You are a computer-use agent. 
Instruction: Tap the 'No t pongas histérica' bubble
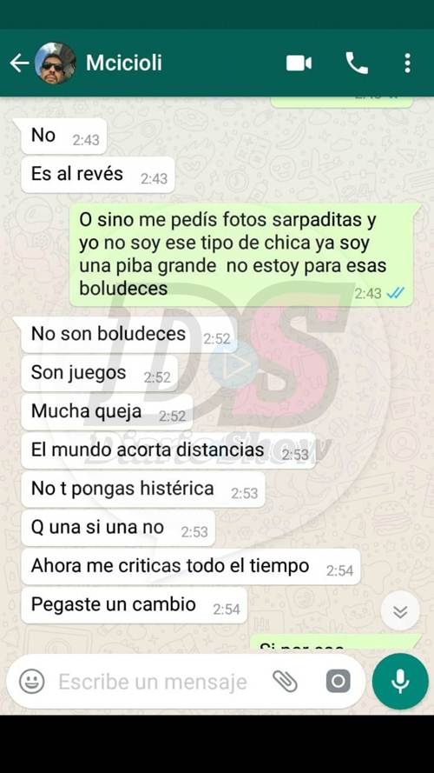click(143, 490)
